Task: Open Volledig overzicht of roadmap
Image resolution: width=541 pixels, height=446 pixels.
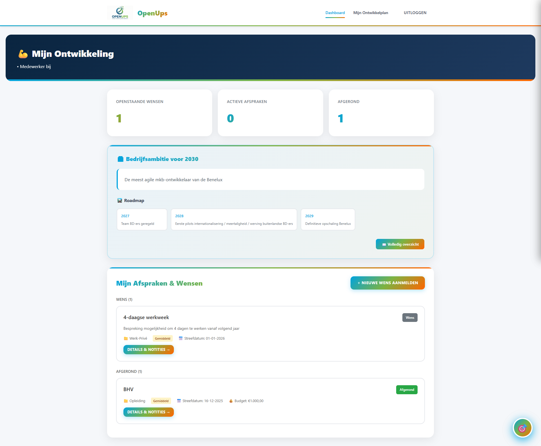Action: 400,244
